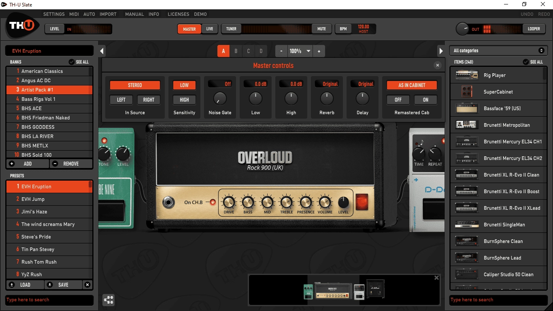Viewport: 553px width, 311px height.
Task: Close the Master controls panel
Action: point(437,65)
